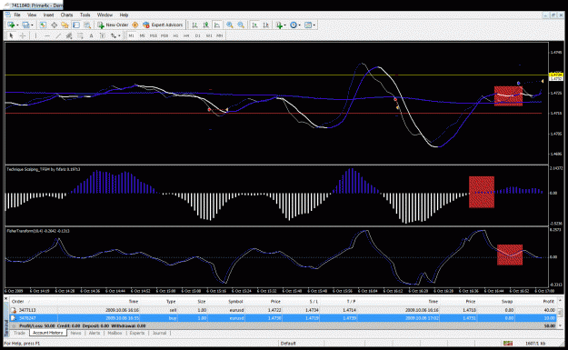Select the first red highlighted chart zone
The height and width of the screenshot is (350, 568).
508,96
